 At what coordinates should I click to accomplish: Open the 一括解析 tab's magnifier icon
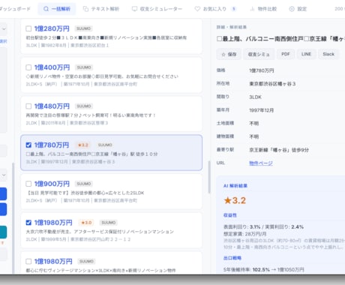pyautogui.click(x=46, y=9)
